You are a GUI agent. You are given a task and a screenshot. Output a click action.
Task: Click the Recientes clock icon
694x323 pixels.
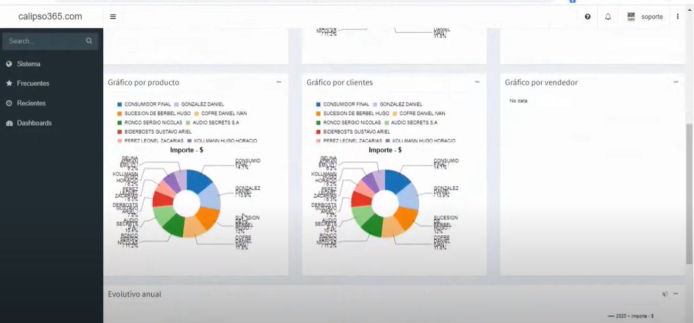click(9, 103)
